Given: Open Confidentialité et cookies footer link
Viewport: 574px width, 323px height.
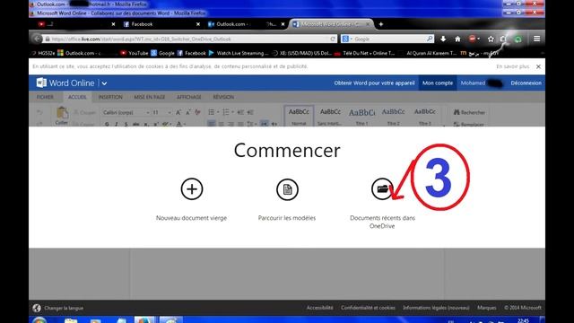Looking at the screenshot, I should (x=368, y=308).
